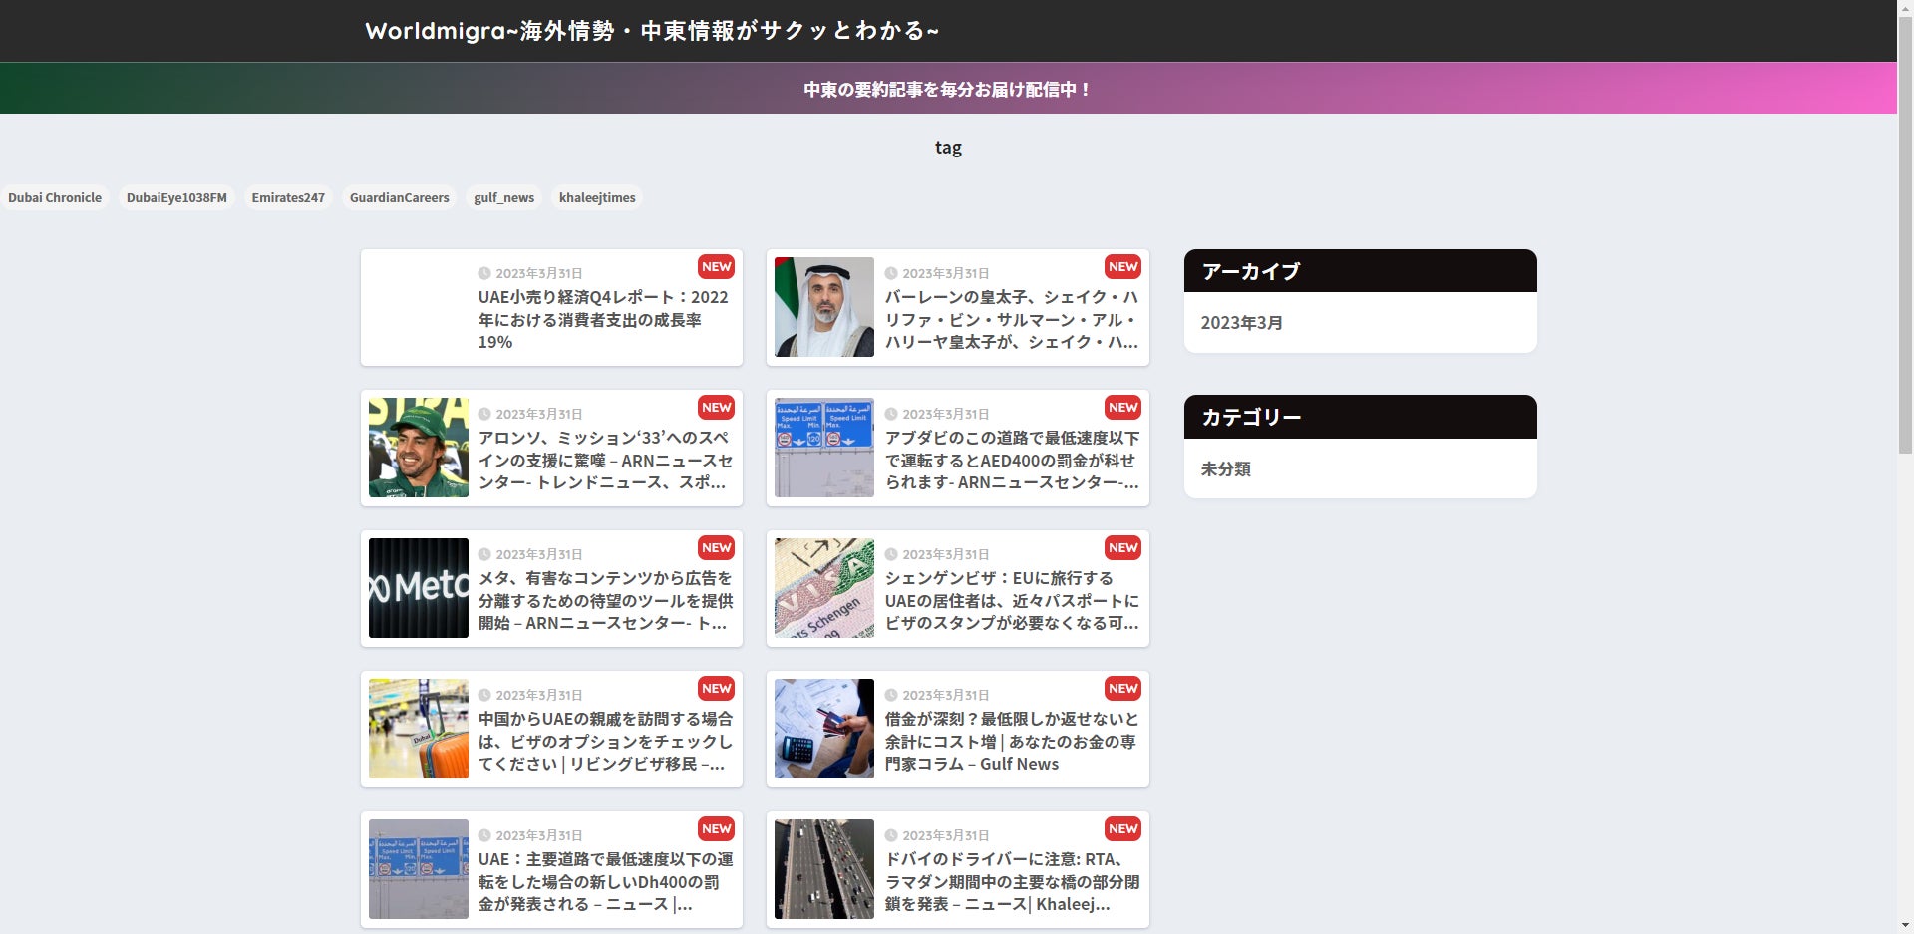Click NEW badge on バーレーンの皇太子 card

click(x=1122, y=266)
